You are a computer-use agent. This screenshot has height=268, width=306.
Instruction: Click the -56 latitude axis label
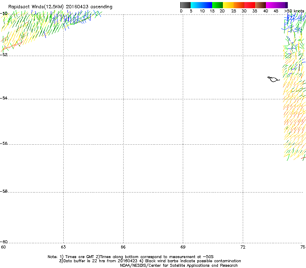pyautogui.click(x=4, y=143)
